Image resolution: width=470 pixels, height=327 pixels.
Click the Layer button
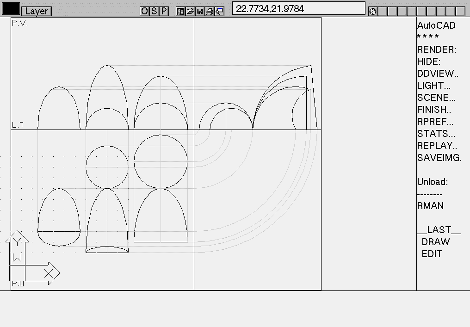click(37, 11)
